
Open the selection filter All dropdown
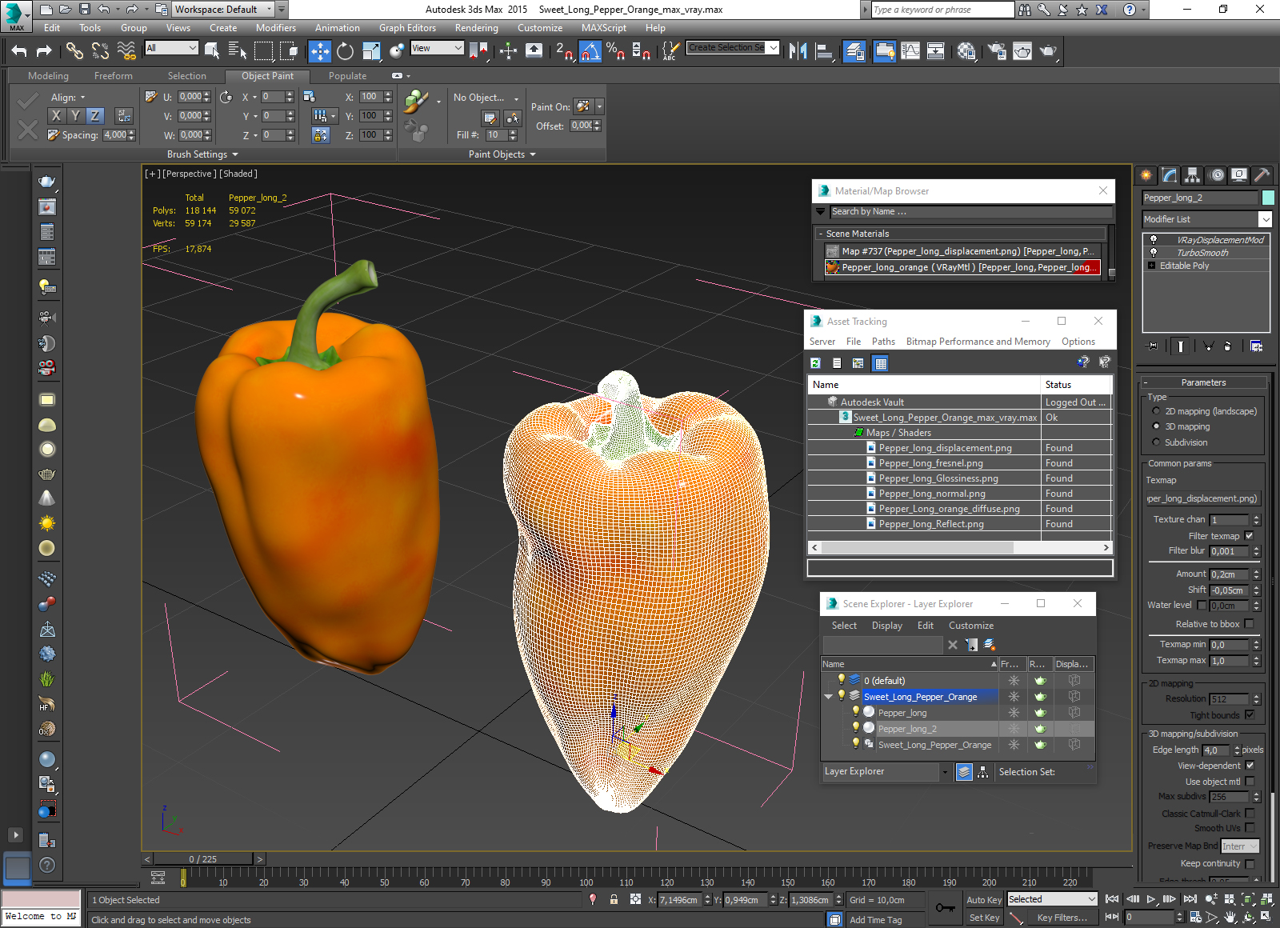tap(171, 48)
